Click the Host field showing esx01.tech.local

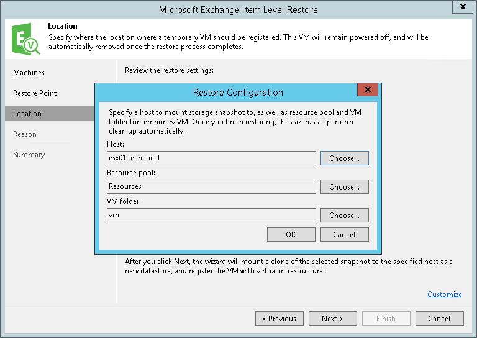point(211,158)
